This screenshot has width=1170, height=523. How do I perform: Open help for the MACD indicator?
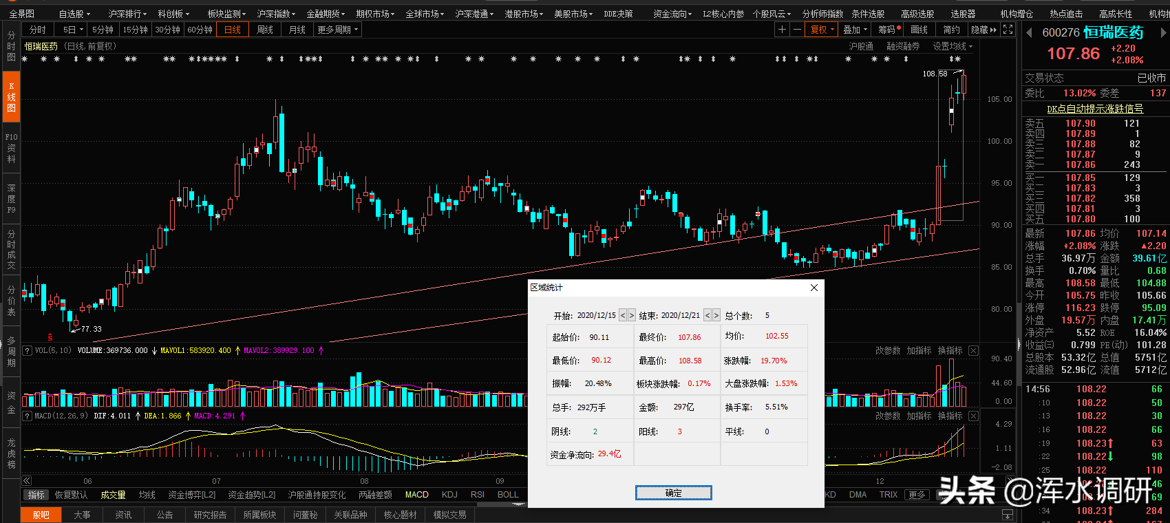(28, 416)
